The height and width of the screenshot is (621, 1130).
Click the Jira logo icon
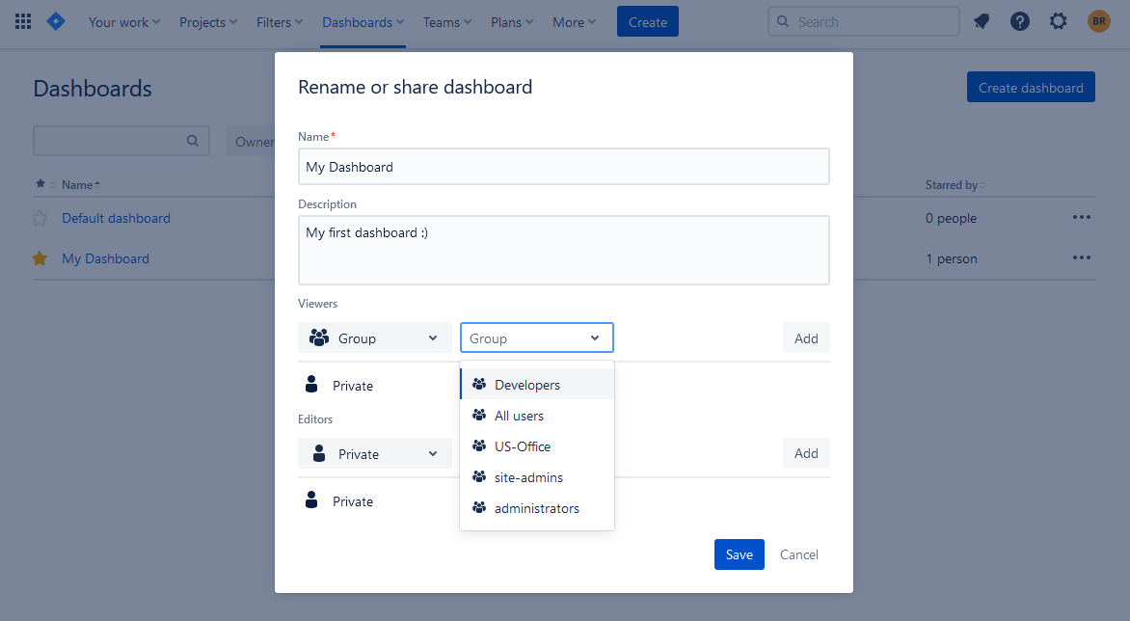[56, 21]
